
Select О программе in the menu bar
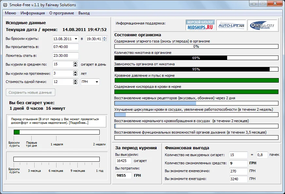pos(61,13)
